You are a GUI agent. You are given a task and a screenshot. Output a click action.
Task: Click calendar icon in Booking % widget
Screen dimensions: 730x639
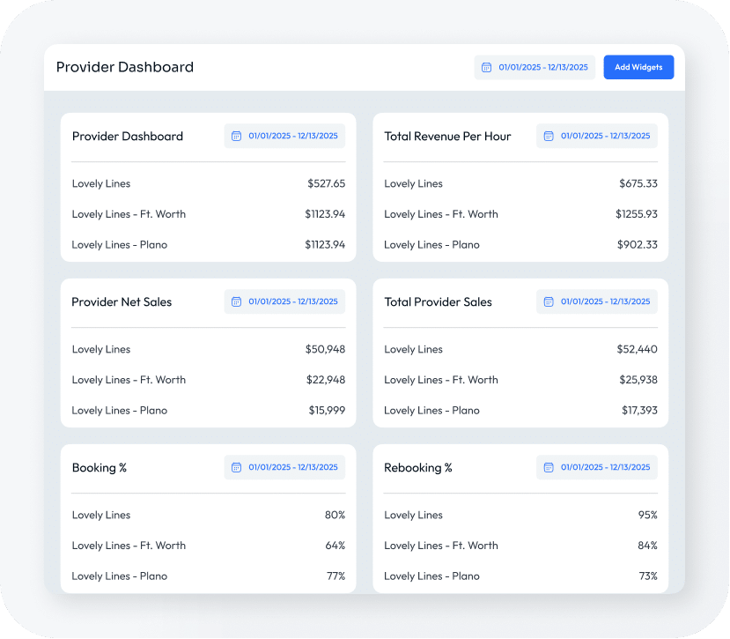point(236,467)
